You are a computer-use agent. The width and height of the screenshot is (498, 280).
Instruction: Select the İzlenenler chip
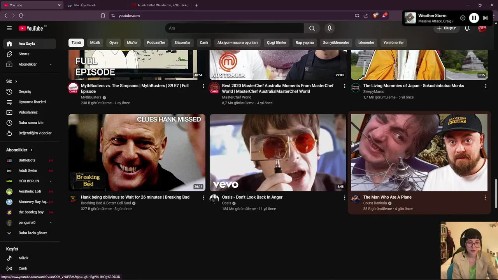tap(366, 42)
